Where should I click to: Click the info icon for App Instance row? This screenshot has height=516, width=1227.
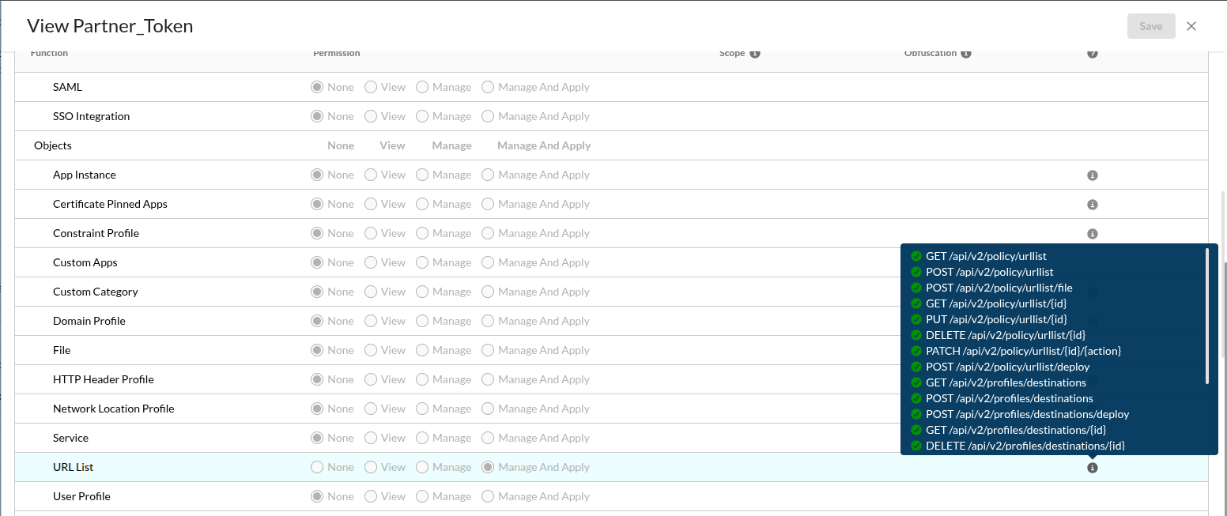click(x=1093, y=175)
